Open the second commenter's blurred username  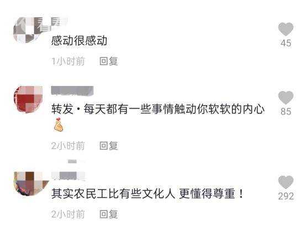coord(72,91)
